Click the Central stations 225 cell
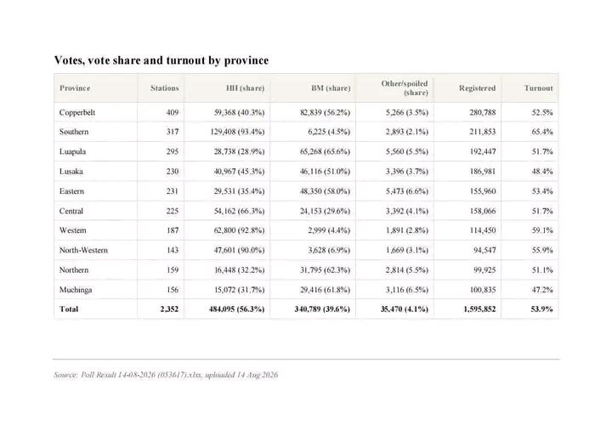612x425 pixels. coord(172,211)
